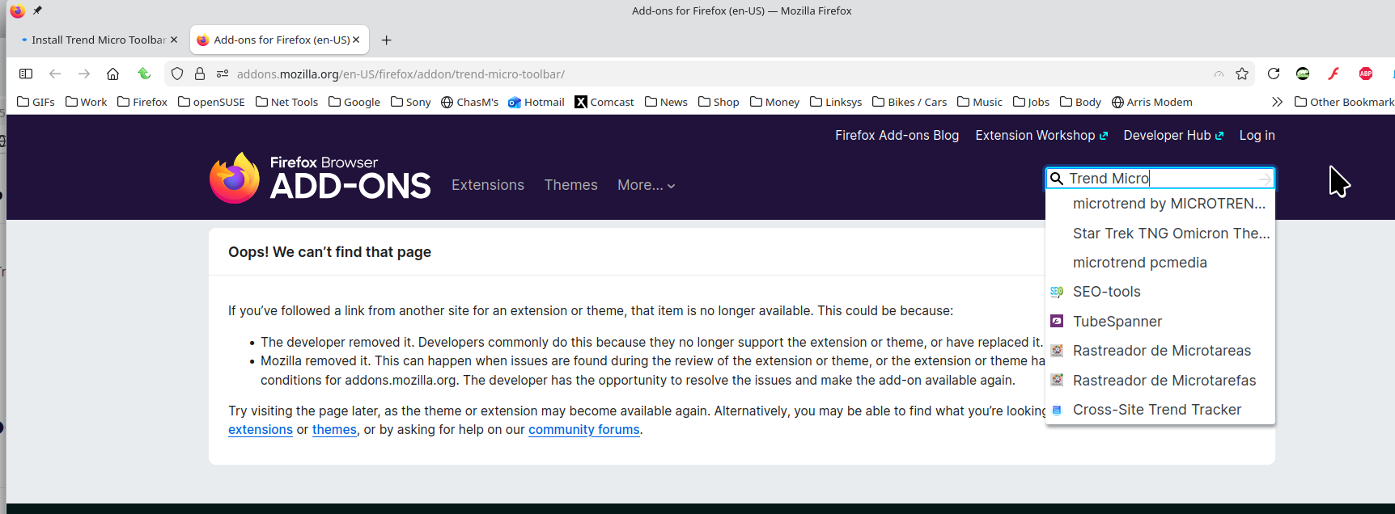Reload the current page

point(1274,74)
